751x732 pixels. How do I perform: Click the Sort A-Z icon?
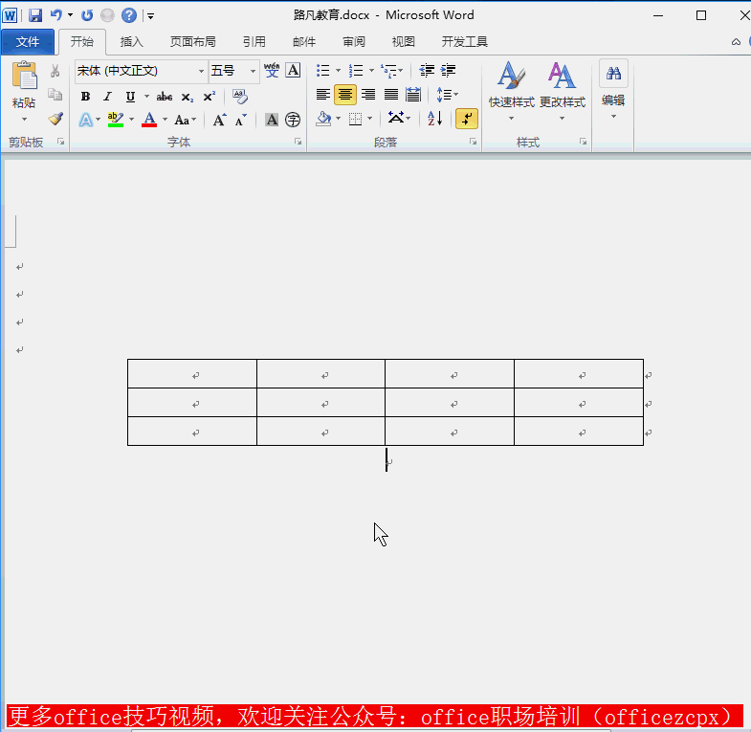(435, 119)
